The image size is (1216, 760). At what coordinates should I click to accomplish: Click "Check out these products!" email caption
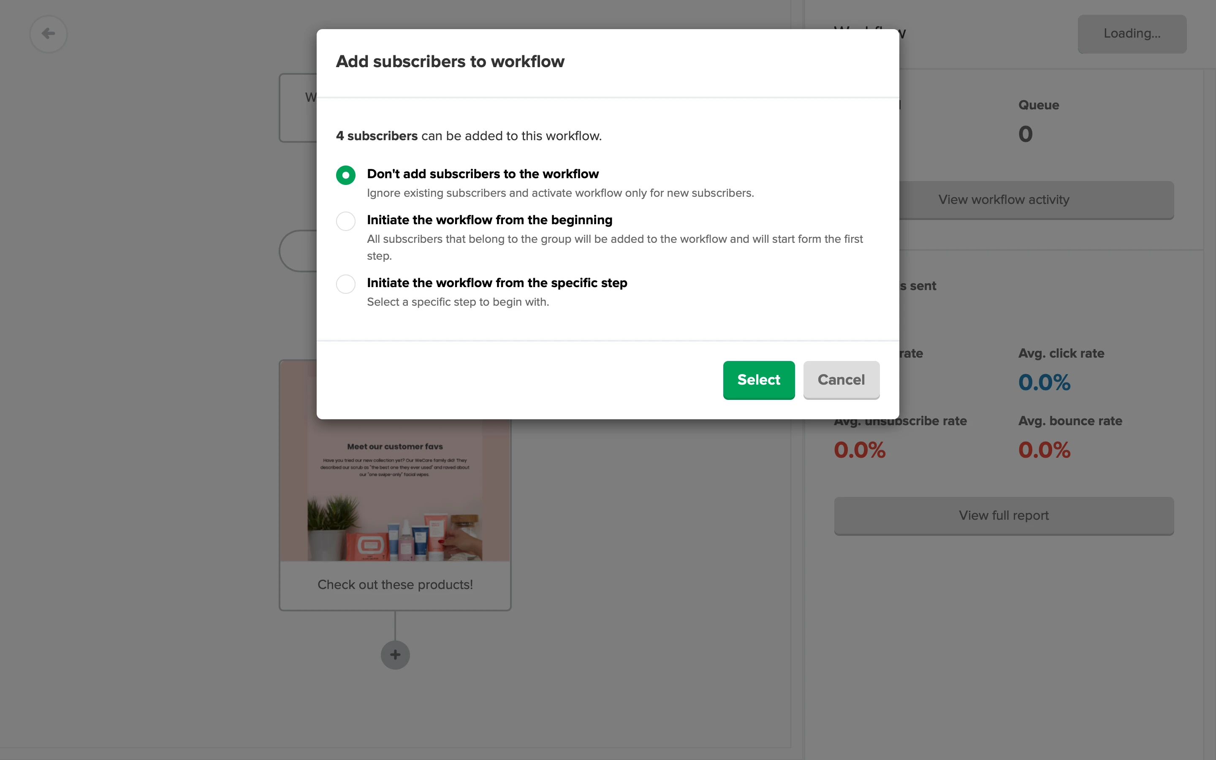click(395, 585)
